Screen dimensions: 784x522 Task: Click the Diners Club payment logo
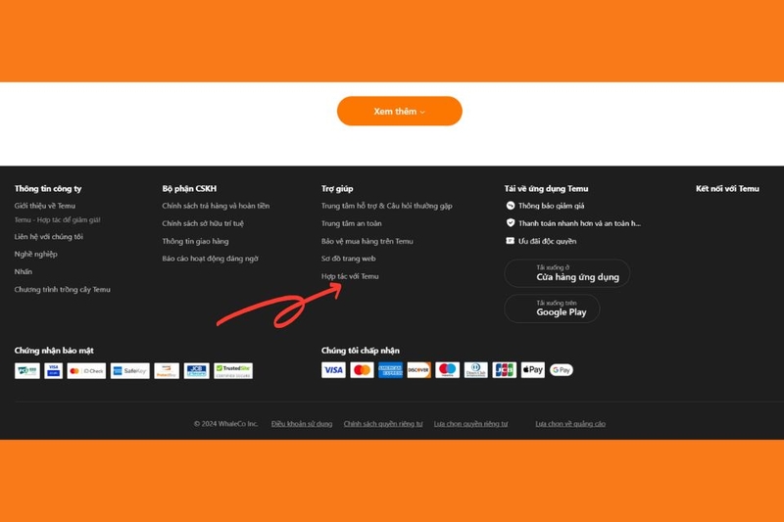[x=476, y=370]
